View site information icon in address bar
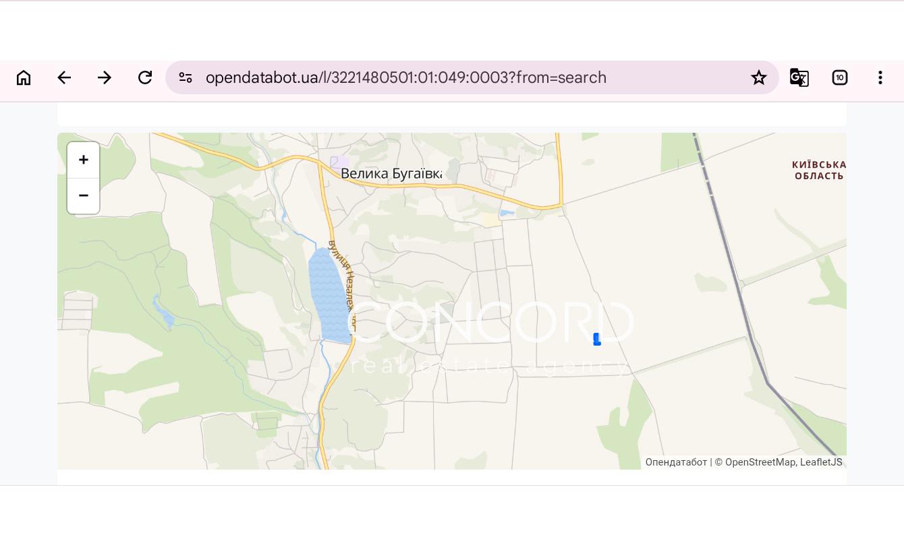 coord(186,77)
